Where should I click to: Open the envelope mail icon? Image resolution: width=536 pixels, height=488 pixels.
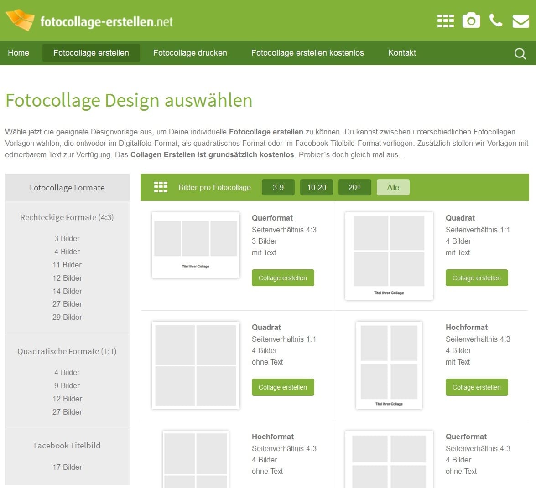pyautogui.click(x=520, y=21)
